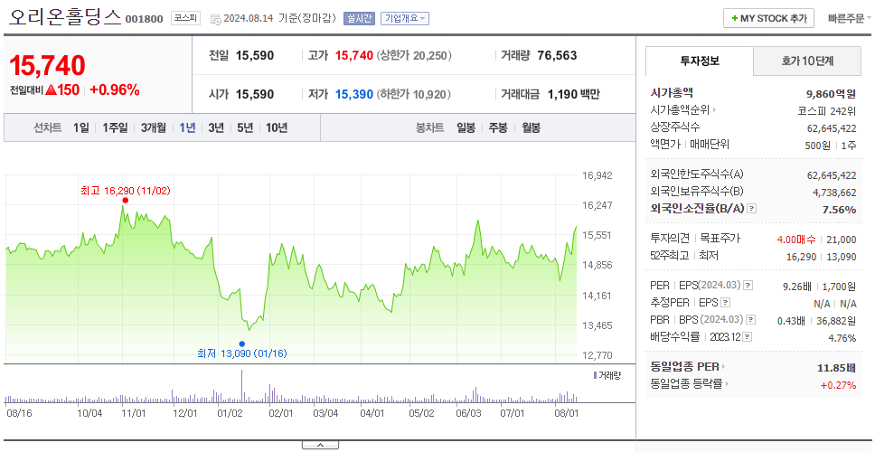Image resolution: width=875 pixels, height=452 pixels.
Task: Click the help icon beside 외국인소진율(B/A)
Action: pos(752,209)
